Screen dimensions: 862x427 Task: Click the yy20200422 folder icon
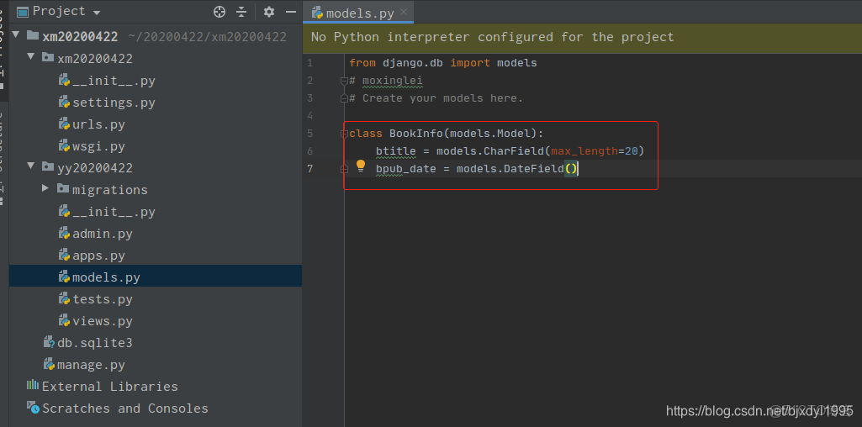click(49, 166)
